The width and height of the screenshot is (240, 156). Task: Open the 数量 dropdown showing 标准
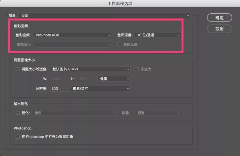click(158, 113)
